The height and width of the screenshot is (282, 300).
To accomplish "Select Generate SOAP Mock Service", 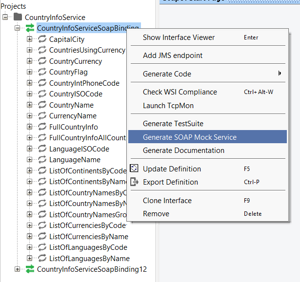I will click(x=208, y=137).
